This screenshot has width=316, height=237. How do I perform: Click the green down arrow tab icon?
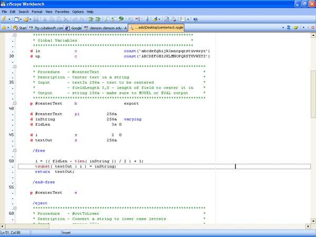[x=295, y=27]
